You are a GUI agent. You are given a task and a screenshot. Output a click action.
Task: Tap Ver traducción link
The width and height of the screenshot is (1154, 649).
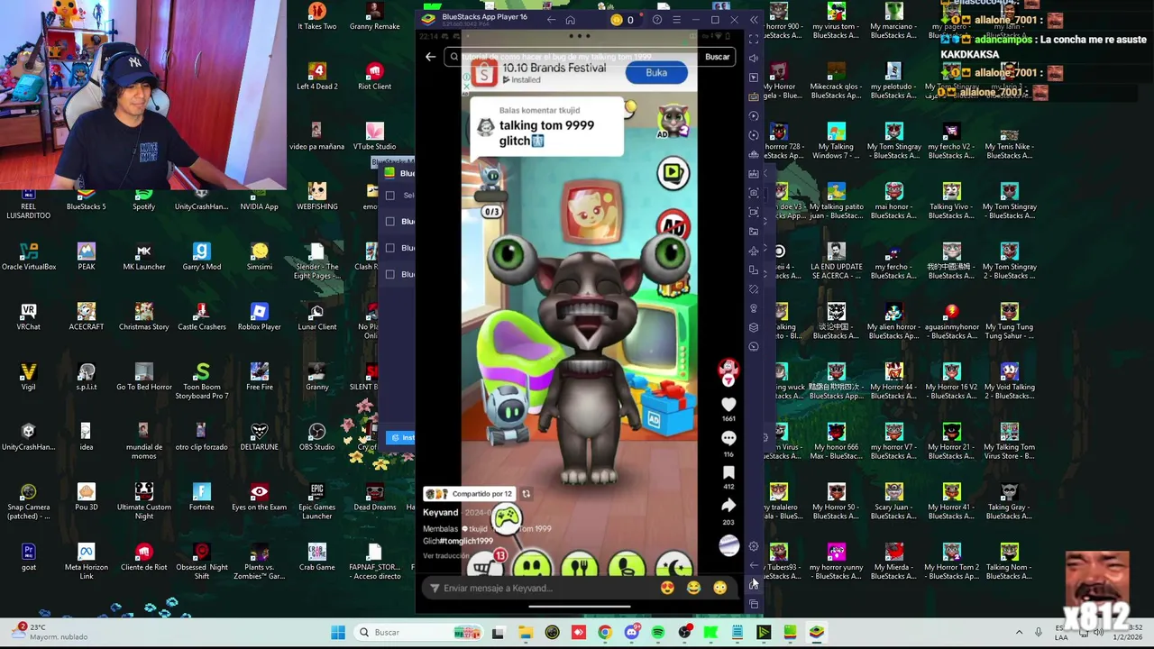point(445,556)
